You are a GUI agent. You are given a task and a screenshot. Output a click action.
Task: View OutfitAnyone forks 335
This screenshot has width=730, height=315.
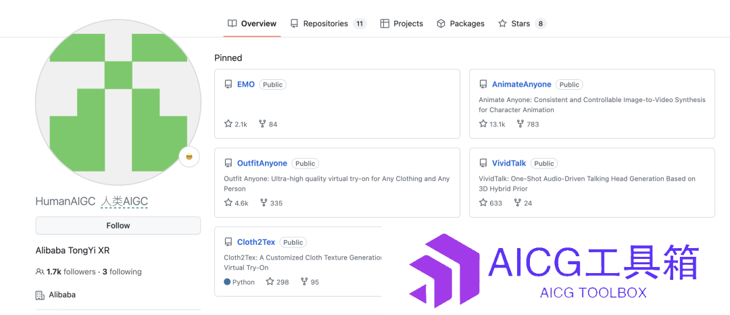[272, 203]
